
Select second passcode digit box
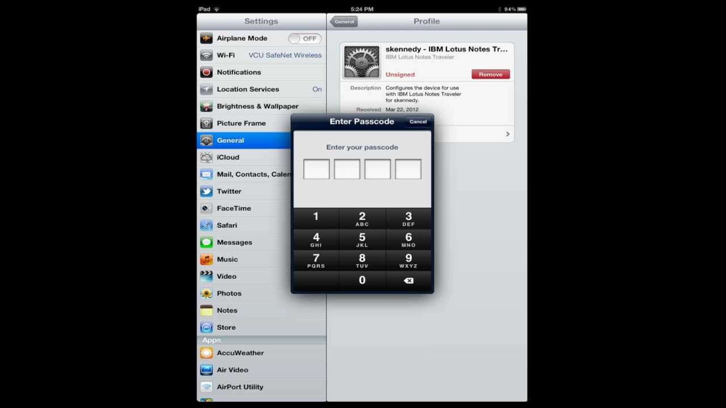pyautogui.click(x=347, y=169)
